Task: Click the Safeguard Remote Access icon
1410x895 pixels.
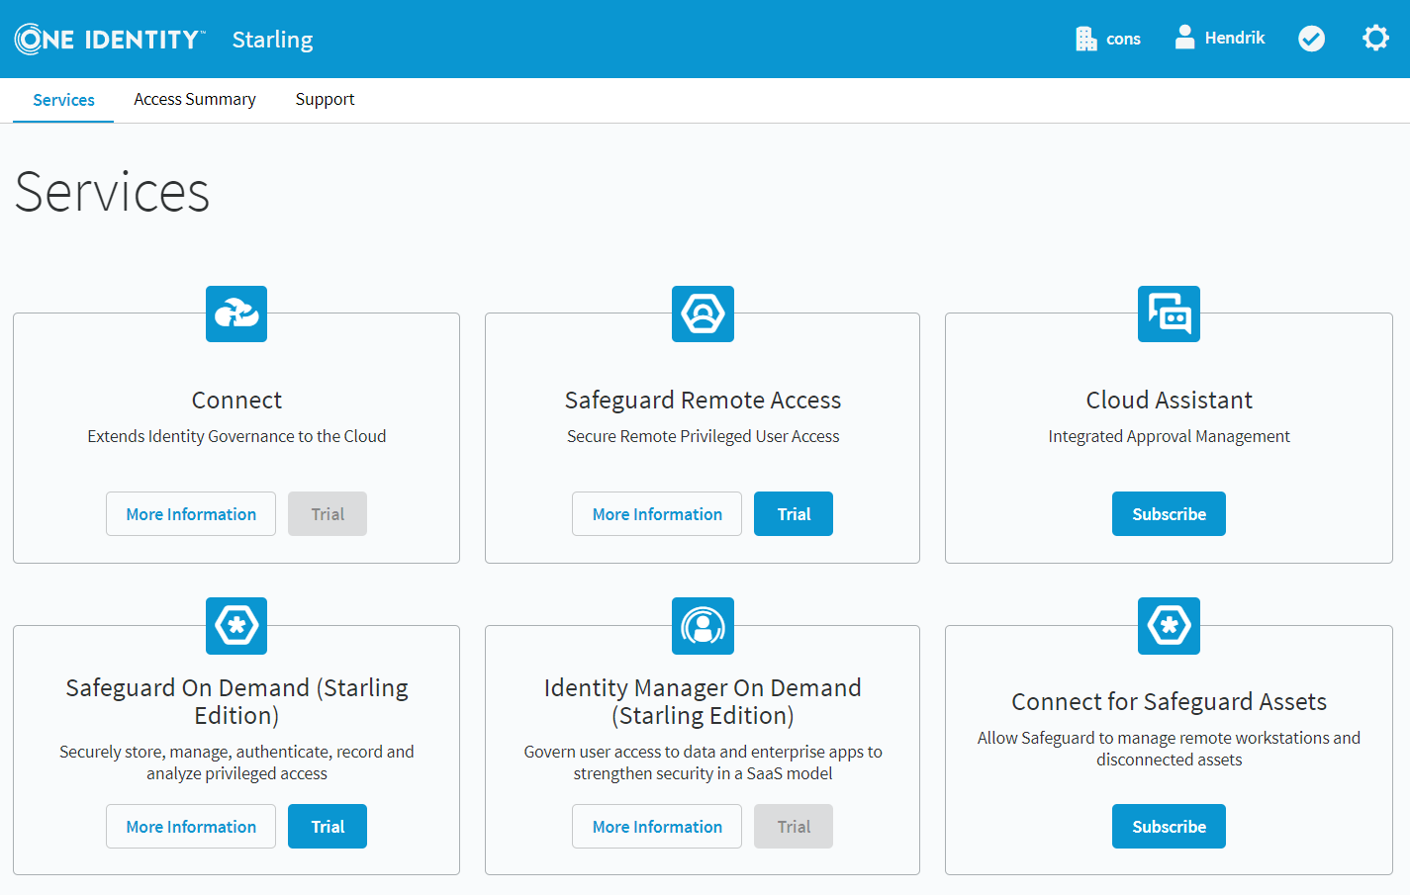Action: click(x=703, y=313)
